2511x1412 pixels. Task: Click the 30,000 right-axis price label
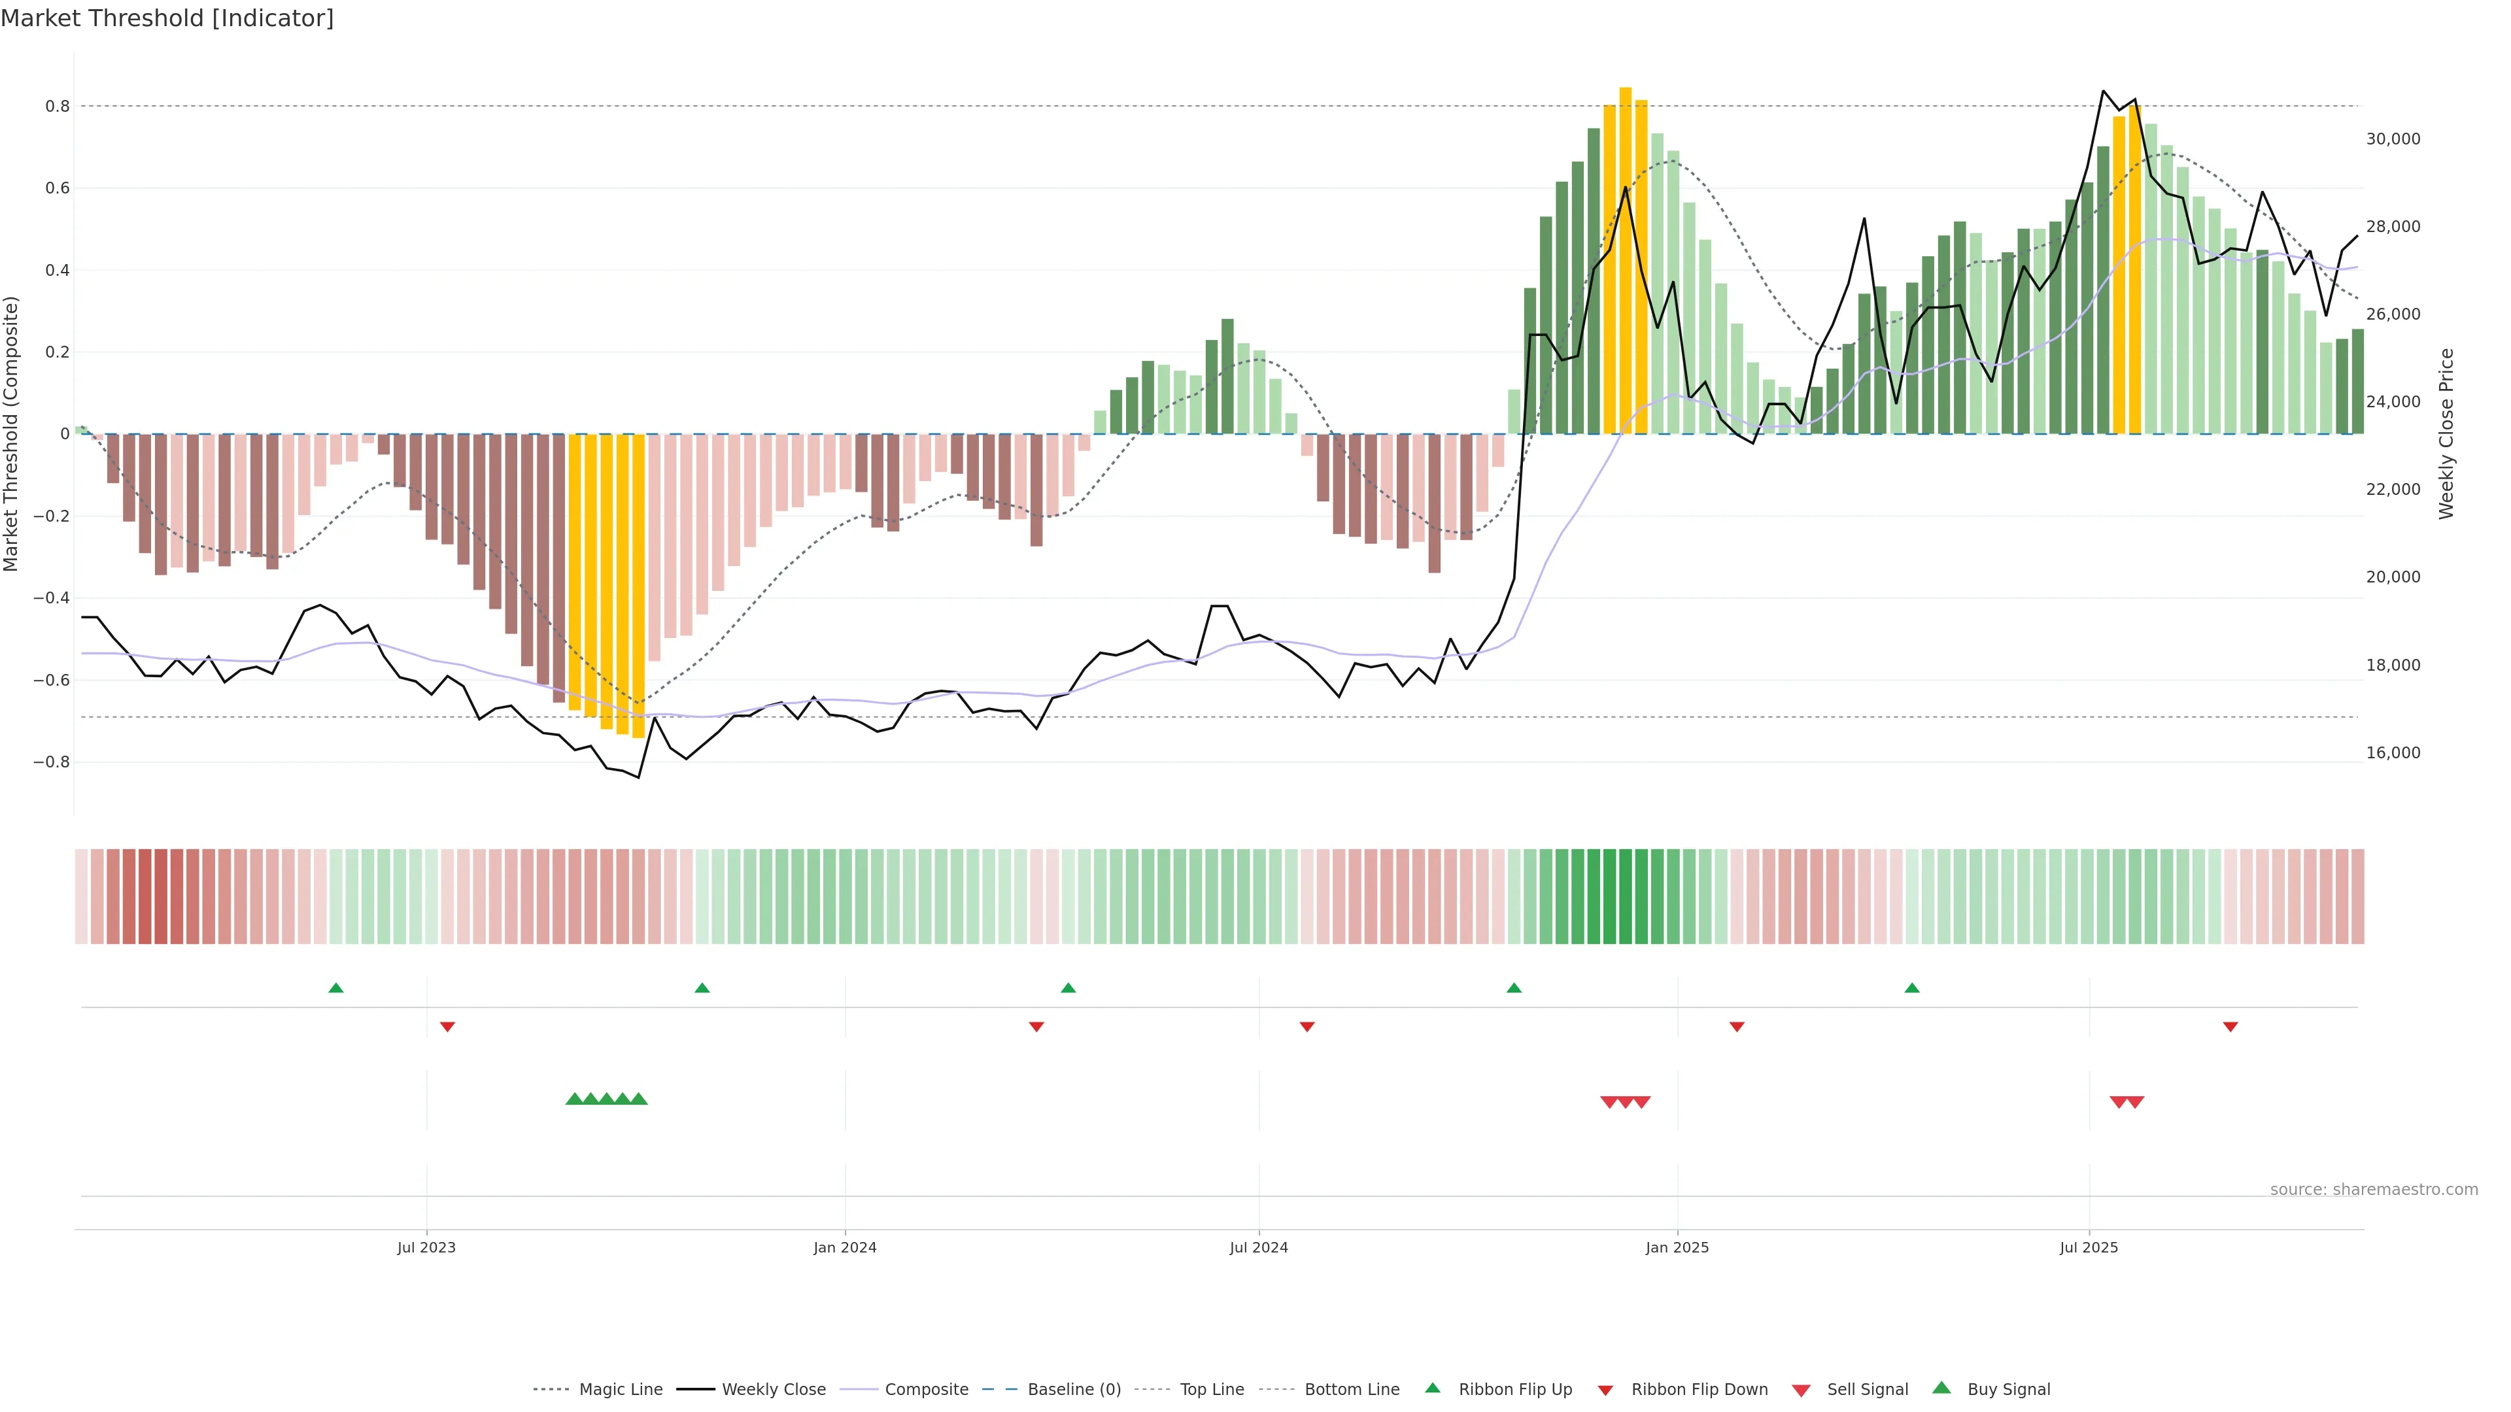pyautogui.click(x=2393, y=139)
